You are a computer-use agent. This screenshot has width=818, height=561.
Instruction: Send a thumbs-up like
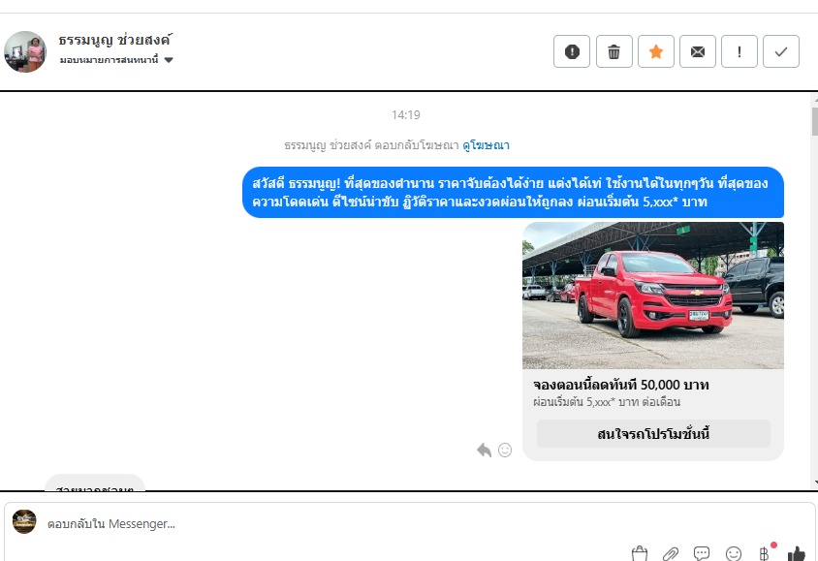click(796, 553)
